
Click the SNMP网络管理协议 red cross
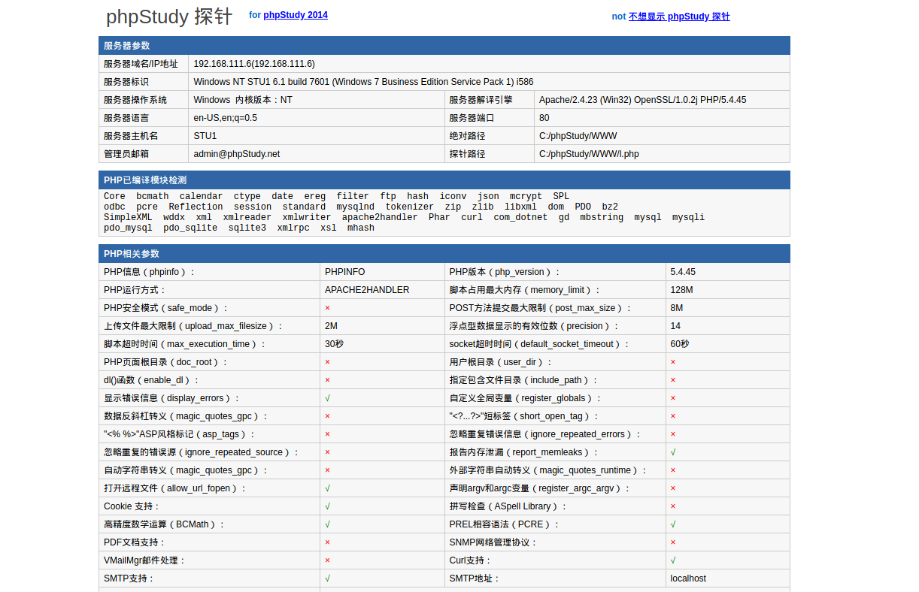[673, 542]
